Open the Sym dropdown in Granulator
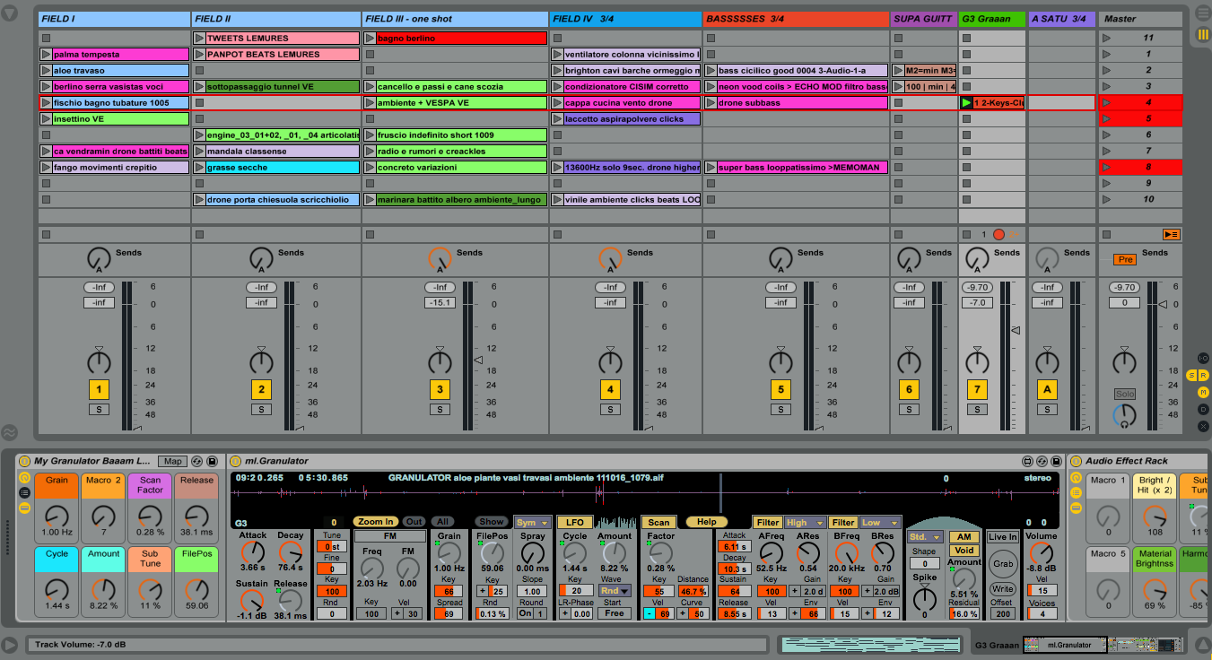The height and width of the screenshot is (660, 1212). (x=531, y=523)
